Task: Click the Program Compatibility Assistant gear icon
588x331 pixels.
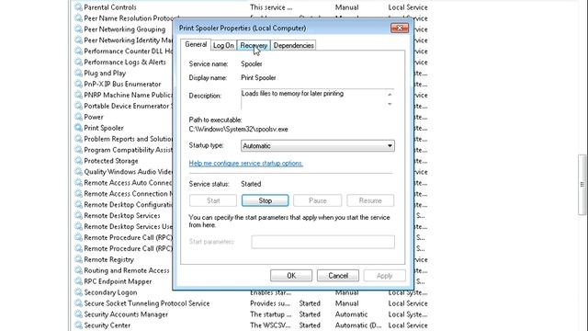Action: click(x=78, y=150)
